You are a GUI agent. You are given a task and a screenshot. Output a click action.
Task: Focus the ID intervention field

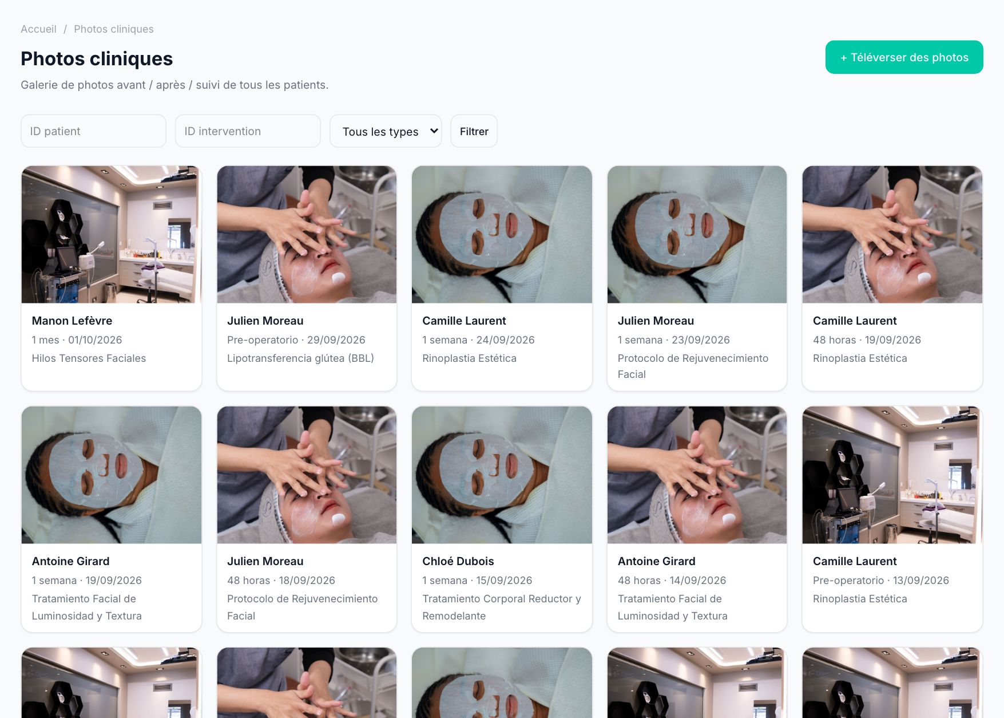point(248,131)
